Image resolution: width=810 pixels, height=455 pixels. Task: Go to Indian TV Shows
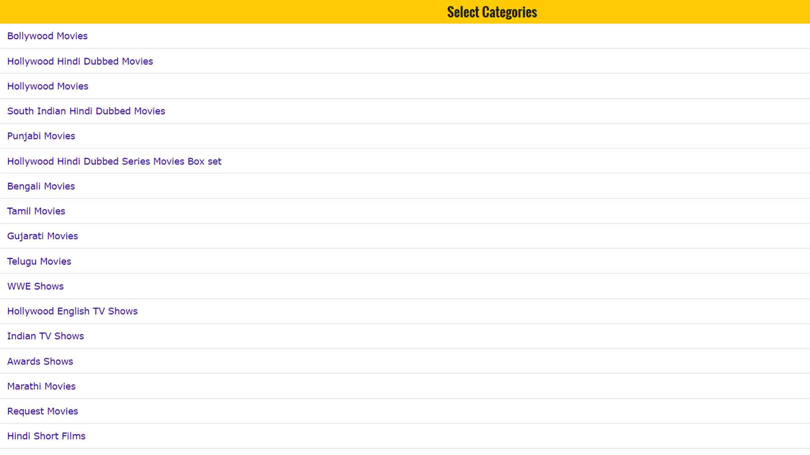tap(46, 336)
